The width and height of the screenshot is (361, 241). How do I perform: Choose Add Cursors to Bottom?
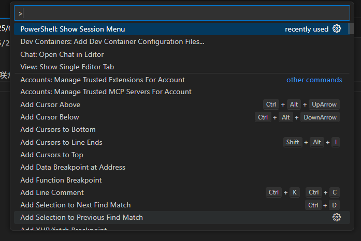pos(58,130)
